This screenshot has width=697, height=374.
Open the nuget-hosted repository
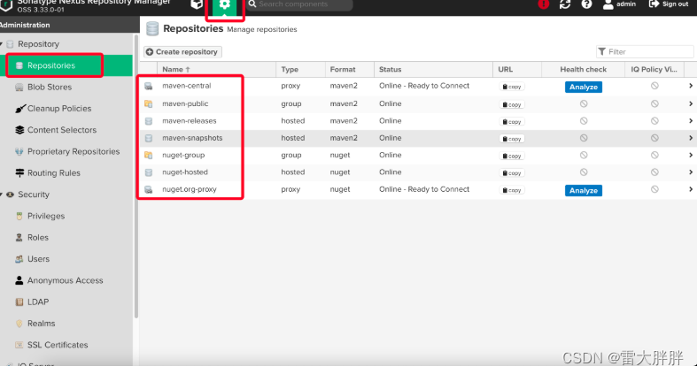coord(185,172)
